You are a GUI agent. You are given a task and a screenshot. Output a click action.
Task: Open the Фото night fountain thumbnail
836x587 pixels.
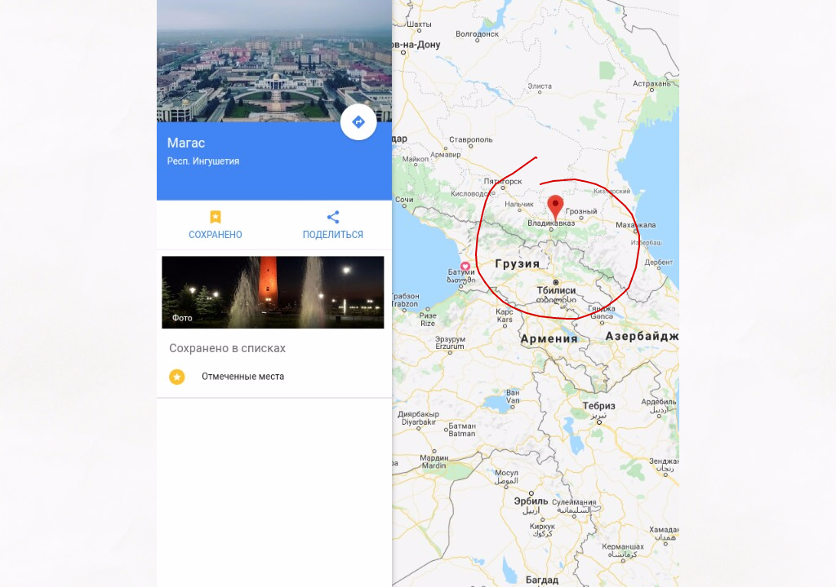pos(273,293)
